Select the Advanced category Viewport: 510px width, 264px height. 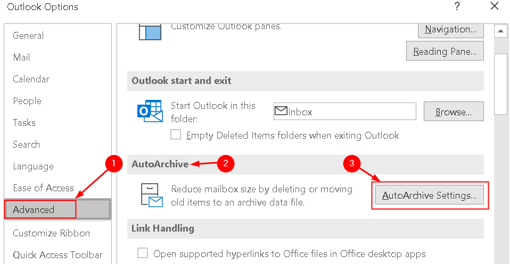(34, 210)
